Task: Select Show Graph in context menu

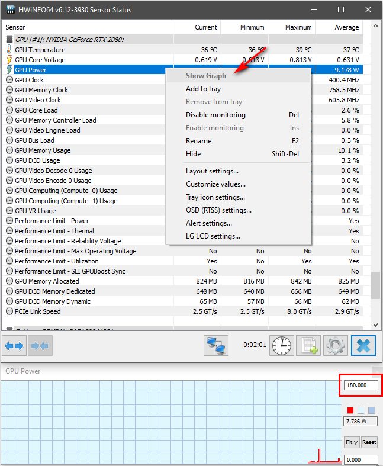Action: (239, 76)
